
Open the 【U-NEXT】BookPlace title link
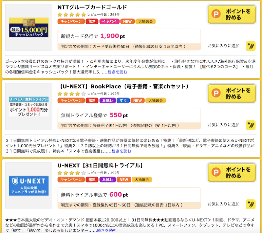[x=123, y=86]
